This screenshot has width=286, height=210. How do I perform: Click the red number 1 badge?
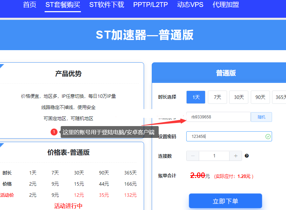54,132
